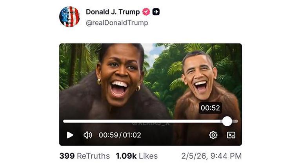Open the circular profile avatar

pos(69,16)
